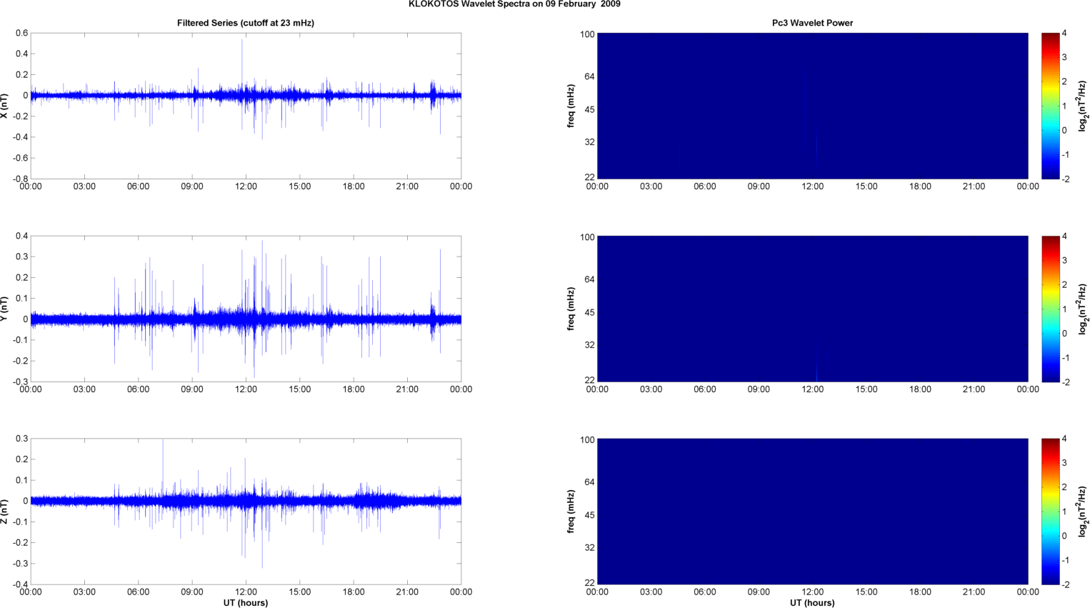The width and height of the screenshot is (1090, 608).
Task: Click the "21:00" tick under the top spectrogram
Action: point(974,186)
